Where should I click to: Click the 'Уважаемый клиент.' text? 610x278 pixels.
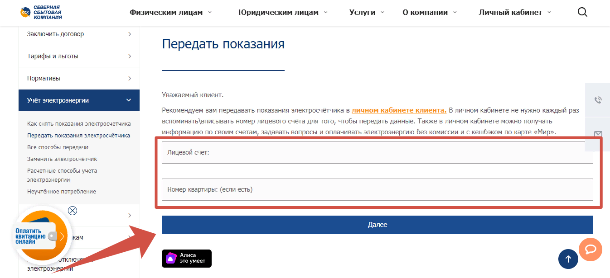coord(193,95)
